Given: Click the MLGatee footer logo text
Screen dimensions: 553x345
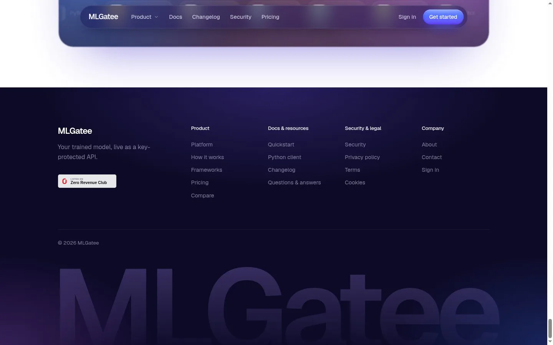Looking at the screenshot, I should (75, 131).
